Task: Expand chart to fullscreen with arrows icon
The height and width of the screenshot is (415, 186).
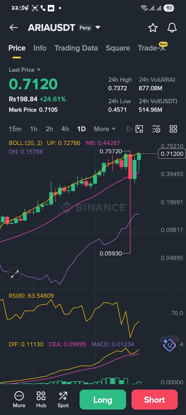Action: [x=15, y=274]
